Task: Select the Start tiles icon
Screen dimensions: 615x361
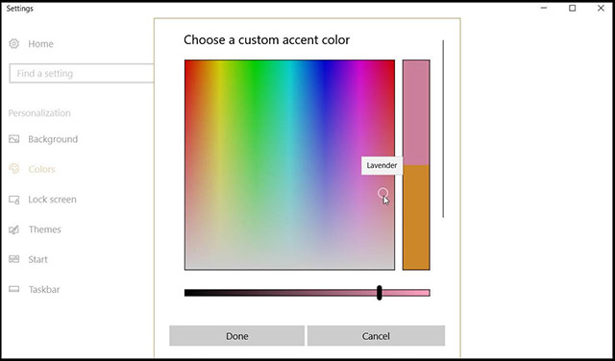Action: pos(14,259)
